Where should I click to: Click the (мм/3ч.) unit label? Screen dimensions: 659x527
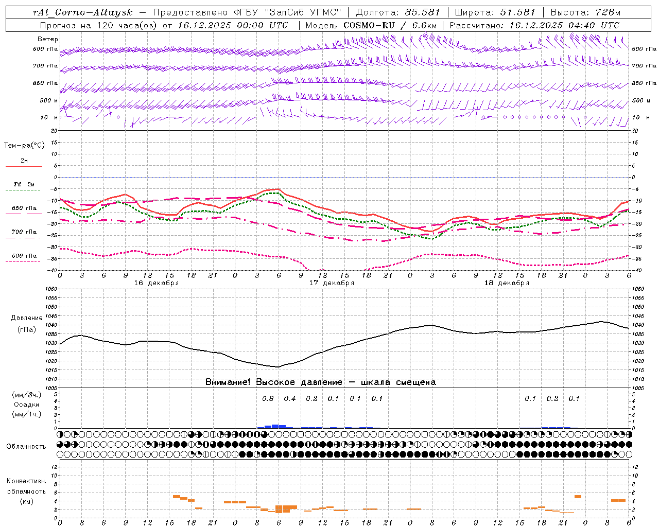(27, 395)
